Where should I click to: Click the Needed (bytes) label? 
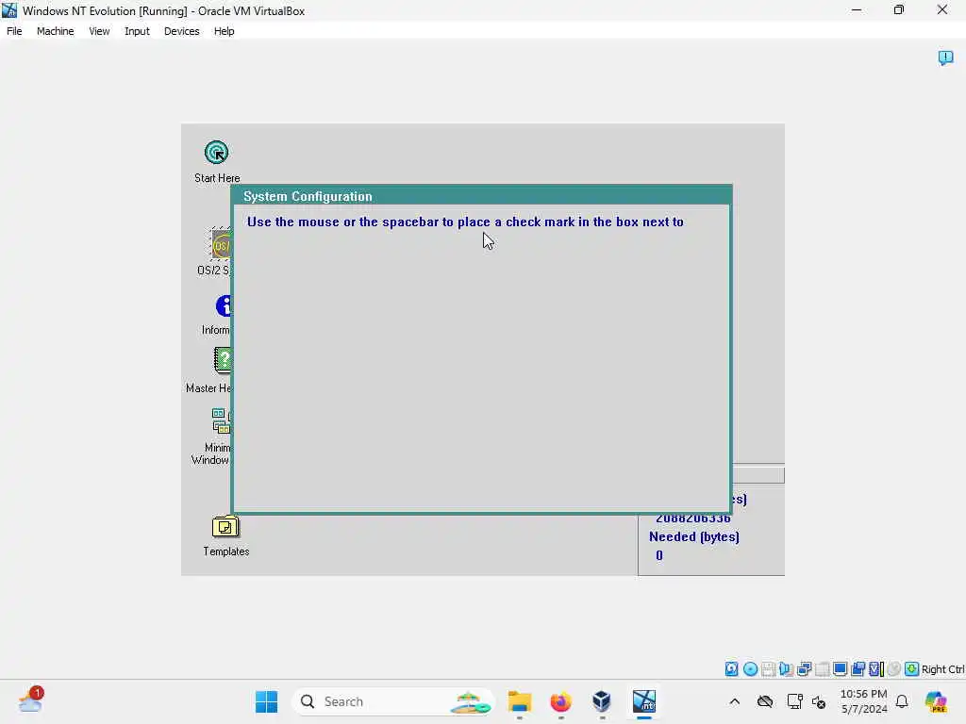click(693, 536)
